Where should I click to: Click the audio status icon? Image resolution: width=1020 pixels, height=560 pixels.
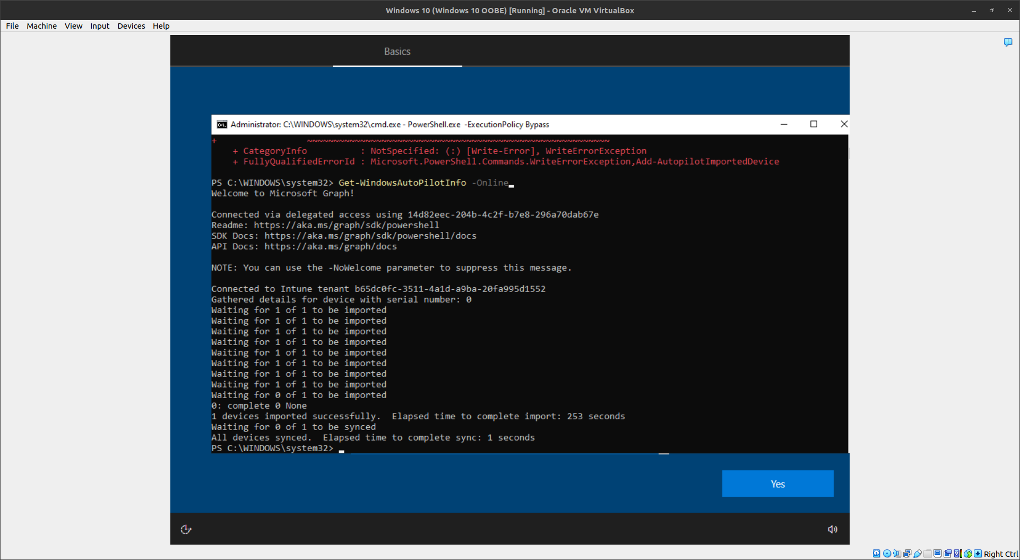(x=897, y=554)
